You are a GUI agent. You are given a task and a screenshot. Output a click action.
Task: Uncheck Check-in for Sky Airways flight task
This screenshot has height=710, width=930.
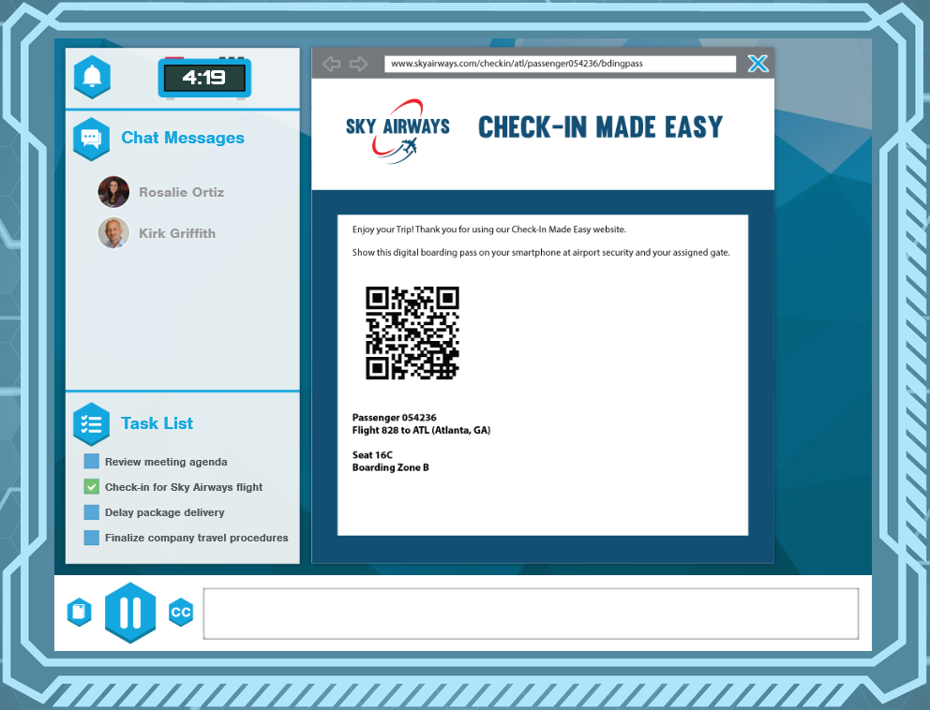[x=91, y=487]
